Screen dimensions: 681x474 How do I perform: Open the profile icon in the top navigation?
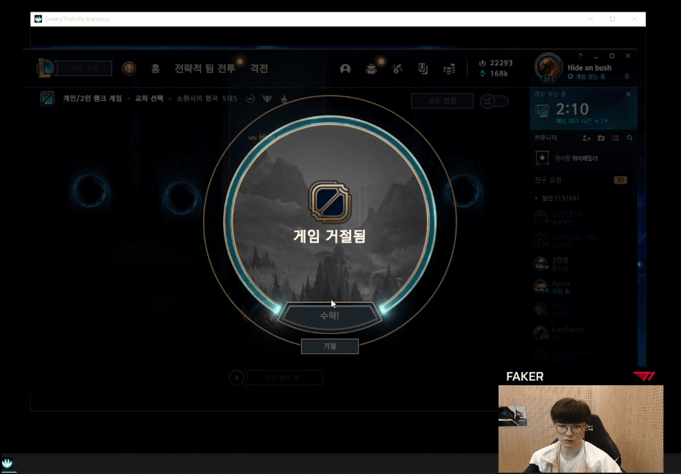point(345,69)
